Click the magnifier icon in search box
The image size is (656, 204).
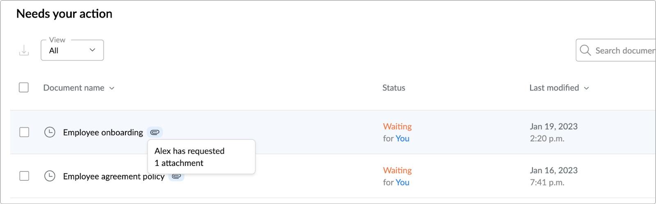(x=585, y=50)
